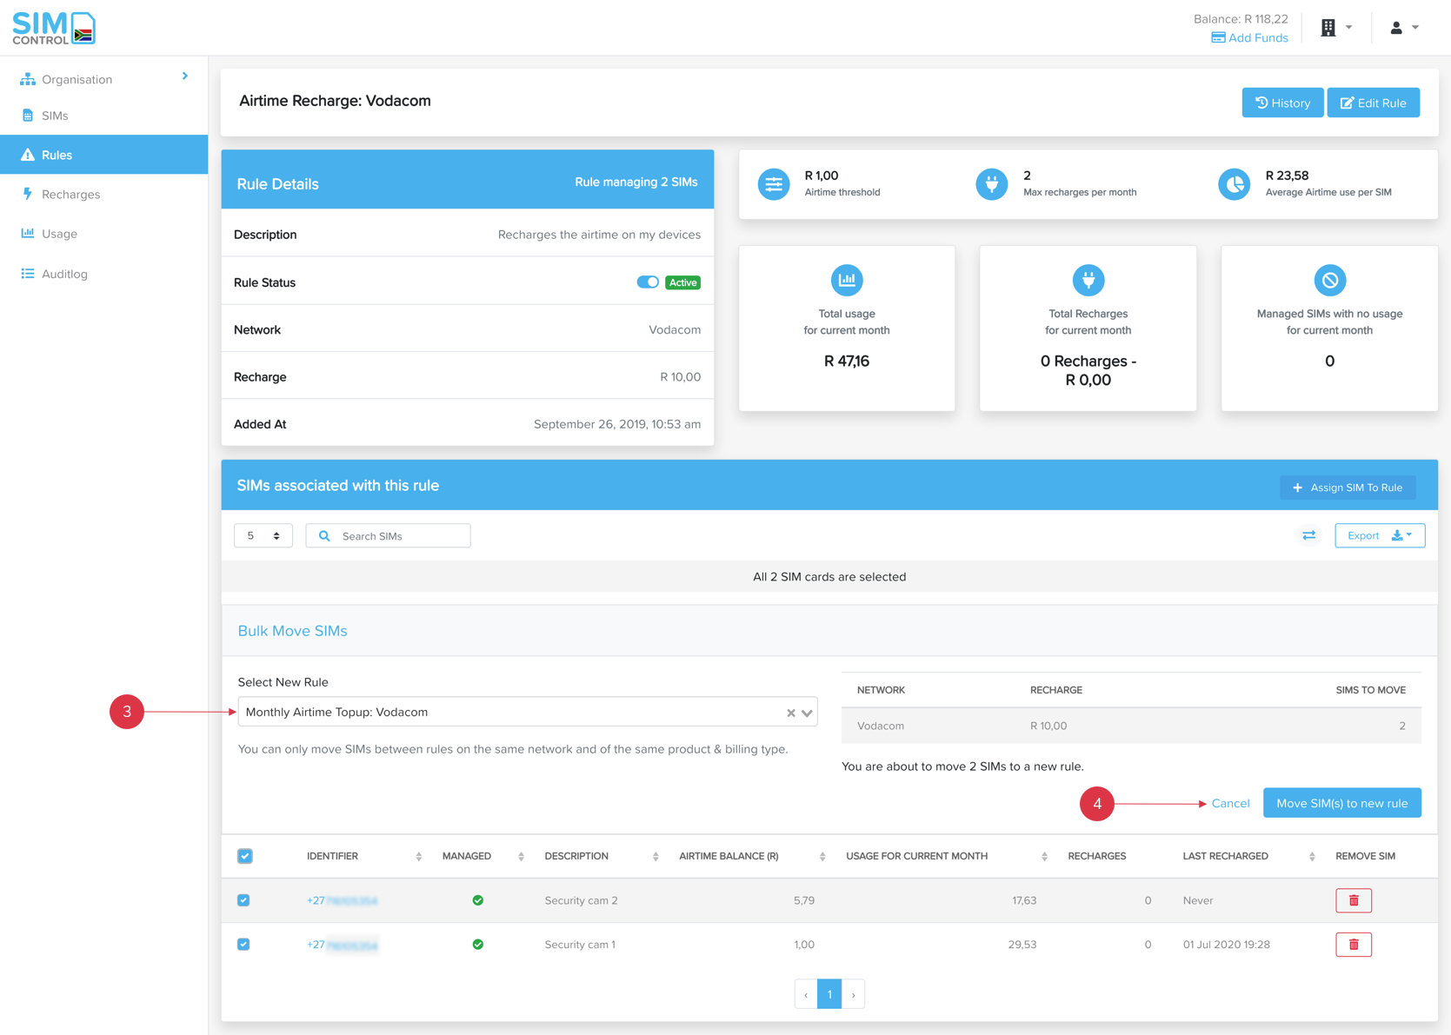Select Rules in the sidebar
The width and height of the screenshot is (1451, 1035).
click(x=103, y=155)
